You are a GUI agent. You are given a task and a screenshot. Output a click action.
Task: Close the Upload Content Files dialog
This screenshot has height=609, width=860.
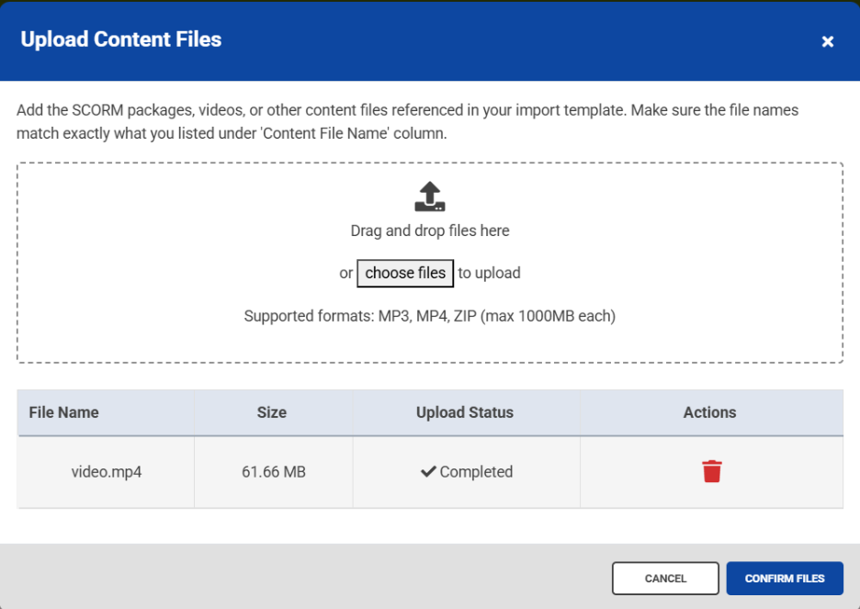[827, 41]
